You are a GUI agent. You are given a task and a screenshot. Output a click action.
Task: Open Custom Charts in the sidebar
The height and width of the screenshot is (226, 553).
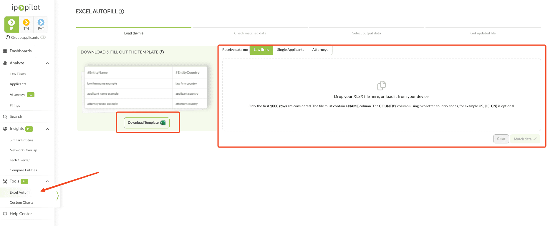coord(21,202)
